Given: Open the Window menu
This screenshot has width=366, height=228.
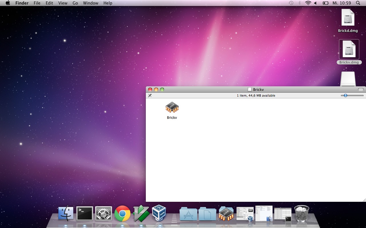Looking at the screenshot, I should pyautogui.click(x=90, y=3).
